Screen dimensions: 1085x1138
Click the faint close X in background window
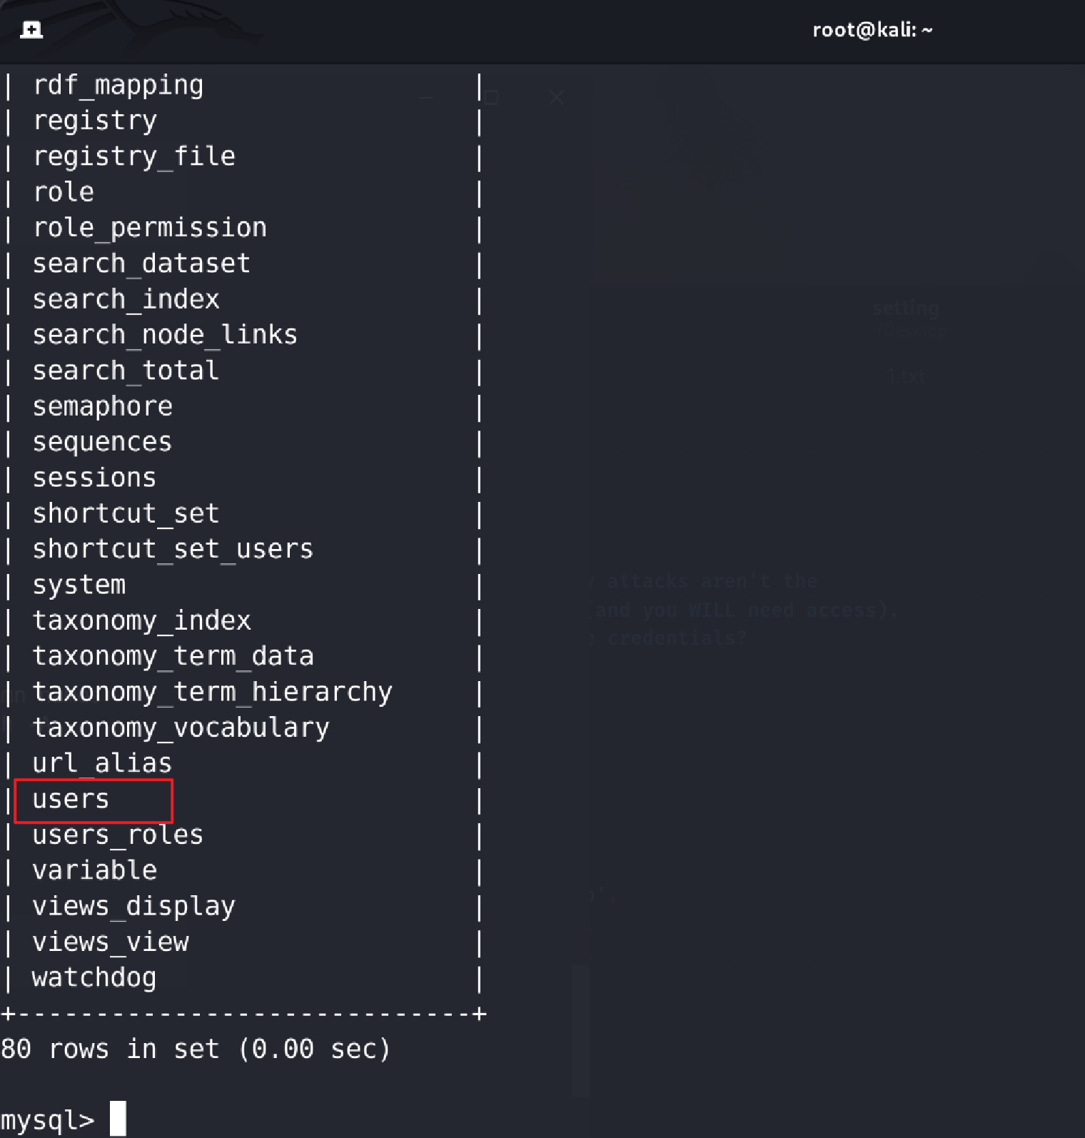(x=557, y=97)
